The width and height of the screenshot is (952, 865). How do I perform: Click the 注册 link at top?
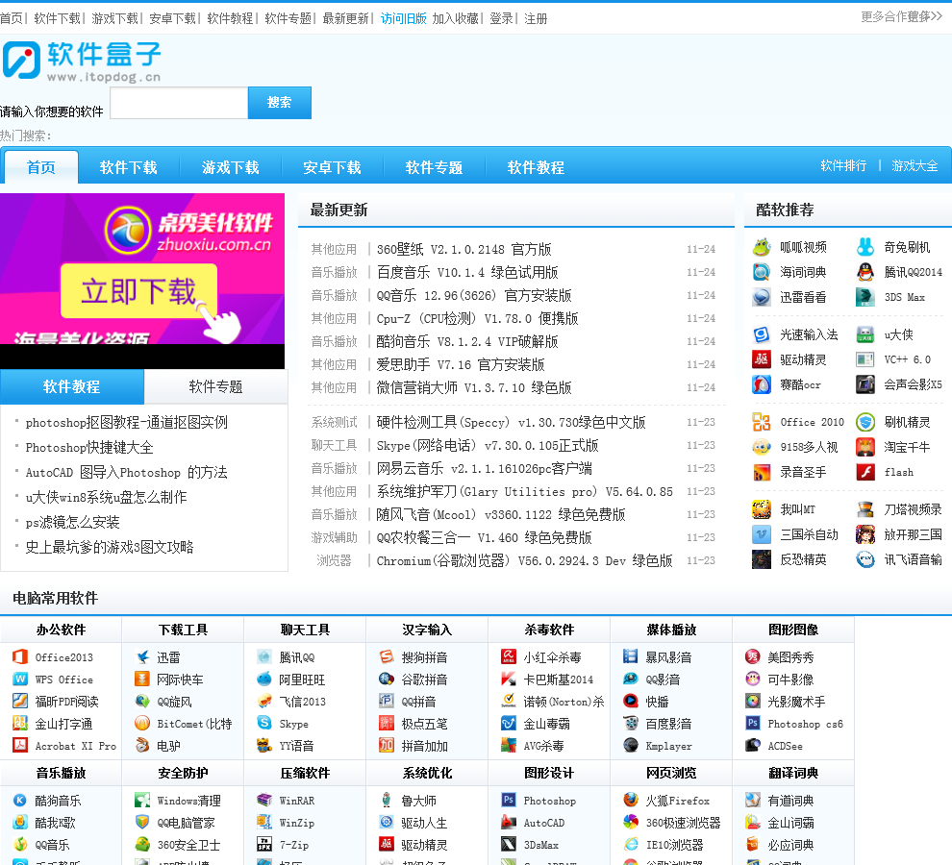536,19
